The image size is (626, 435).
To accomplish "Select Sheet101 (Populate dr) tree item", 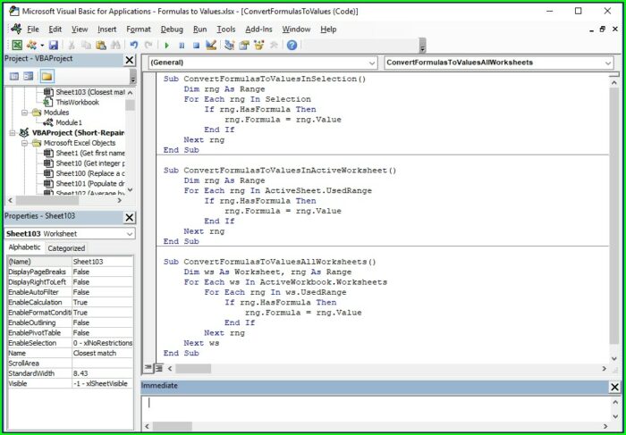I will (x=89, y=184).
